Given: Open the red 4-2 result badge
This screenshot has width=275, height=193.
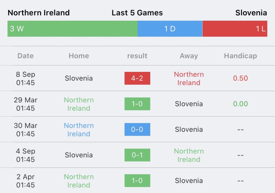Looking at the screenshot, I should pyautogui.click(x=137, y=78).
